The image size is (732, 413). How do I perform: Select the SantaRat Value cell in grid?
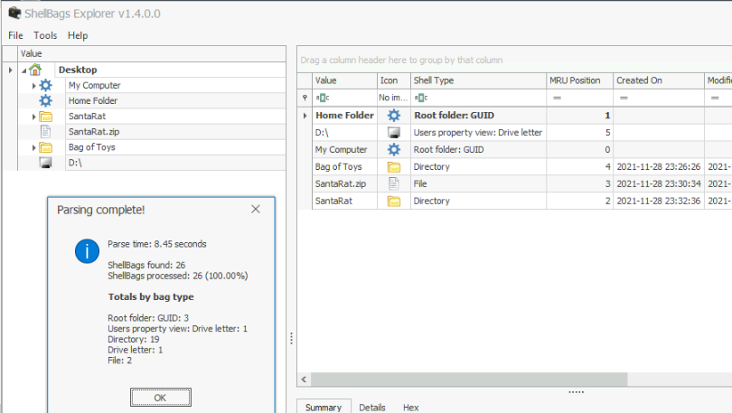pyautogui.click(x=344, y=202)
